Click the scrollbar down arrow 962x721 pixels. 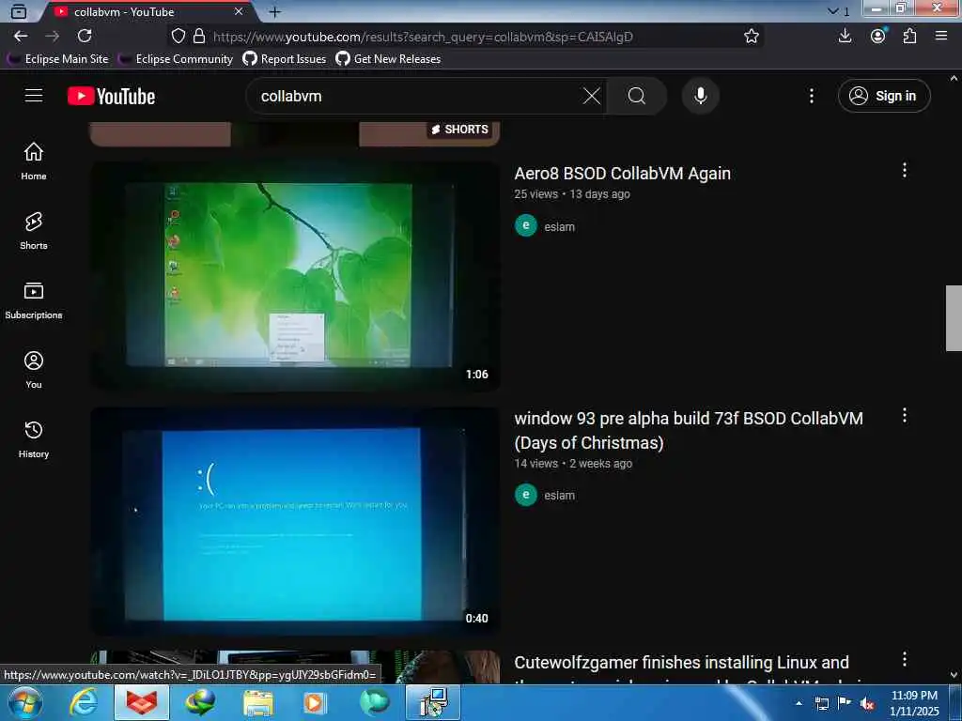point(954,675)
